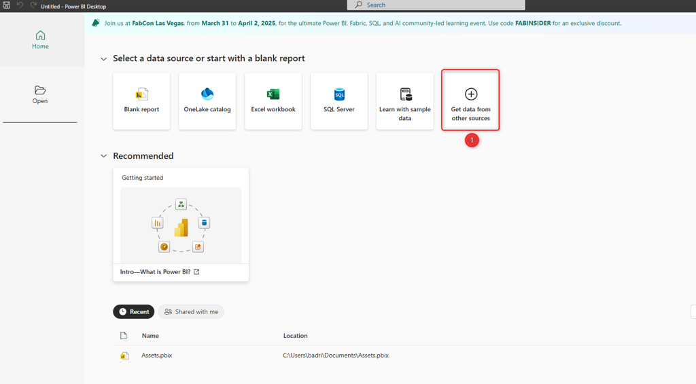Focus the Search box in title bar
Viewport: 696px width, 384px height.
(436, 5)
